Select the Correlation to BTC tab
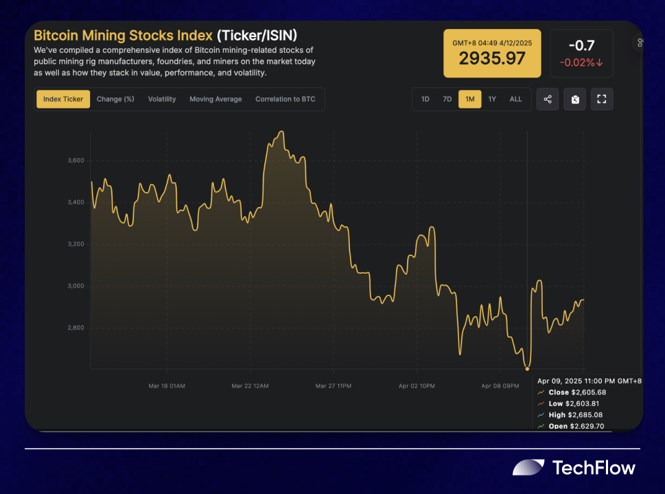665x494 pixels. point(285,99)
